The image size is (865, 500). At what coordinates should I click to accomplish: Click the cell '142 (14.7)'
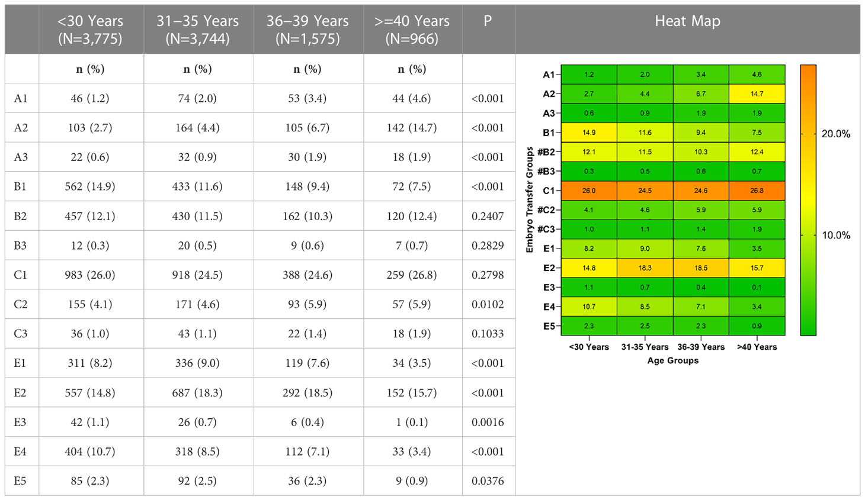pyautogui.click(x=412, y=128)
